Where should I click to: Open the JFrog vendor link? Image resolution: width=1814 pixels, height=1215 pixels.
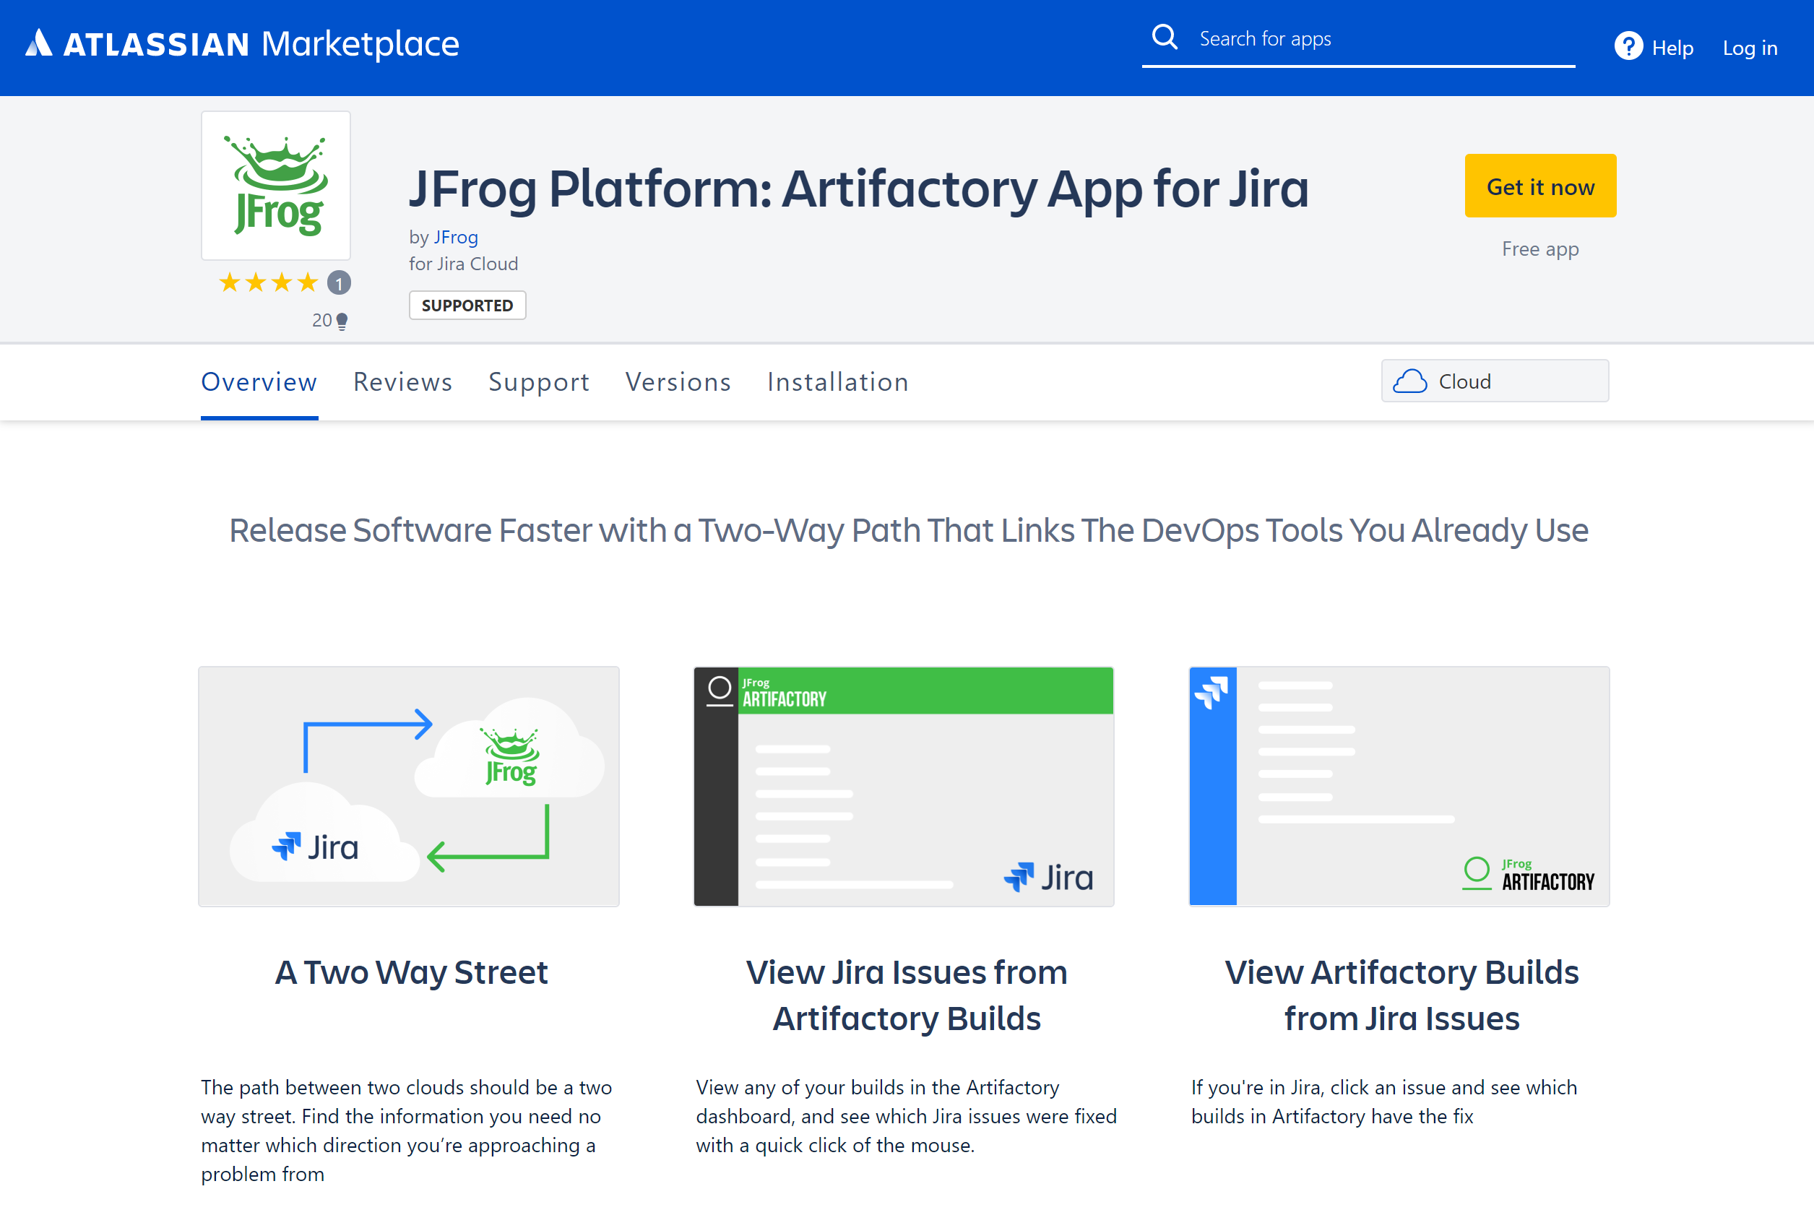[456, 237]
